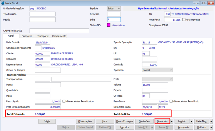
Task: Click the Financeiro button at bottom
Action: 162,121
